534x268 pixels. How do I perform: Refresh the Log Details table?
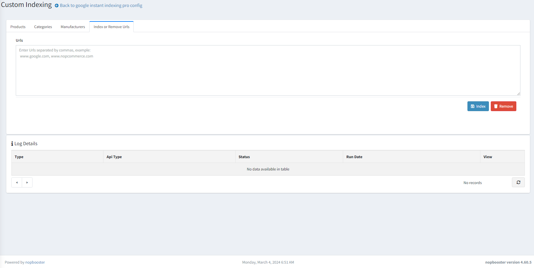[518, 182]
